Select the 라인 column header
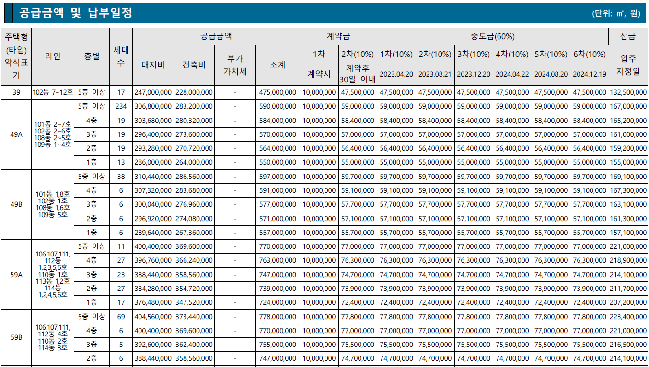649x367 pixels. pos(53,56)
